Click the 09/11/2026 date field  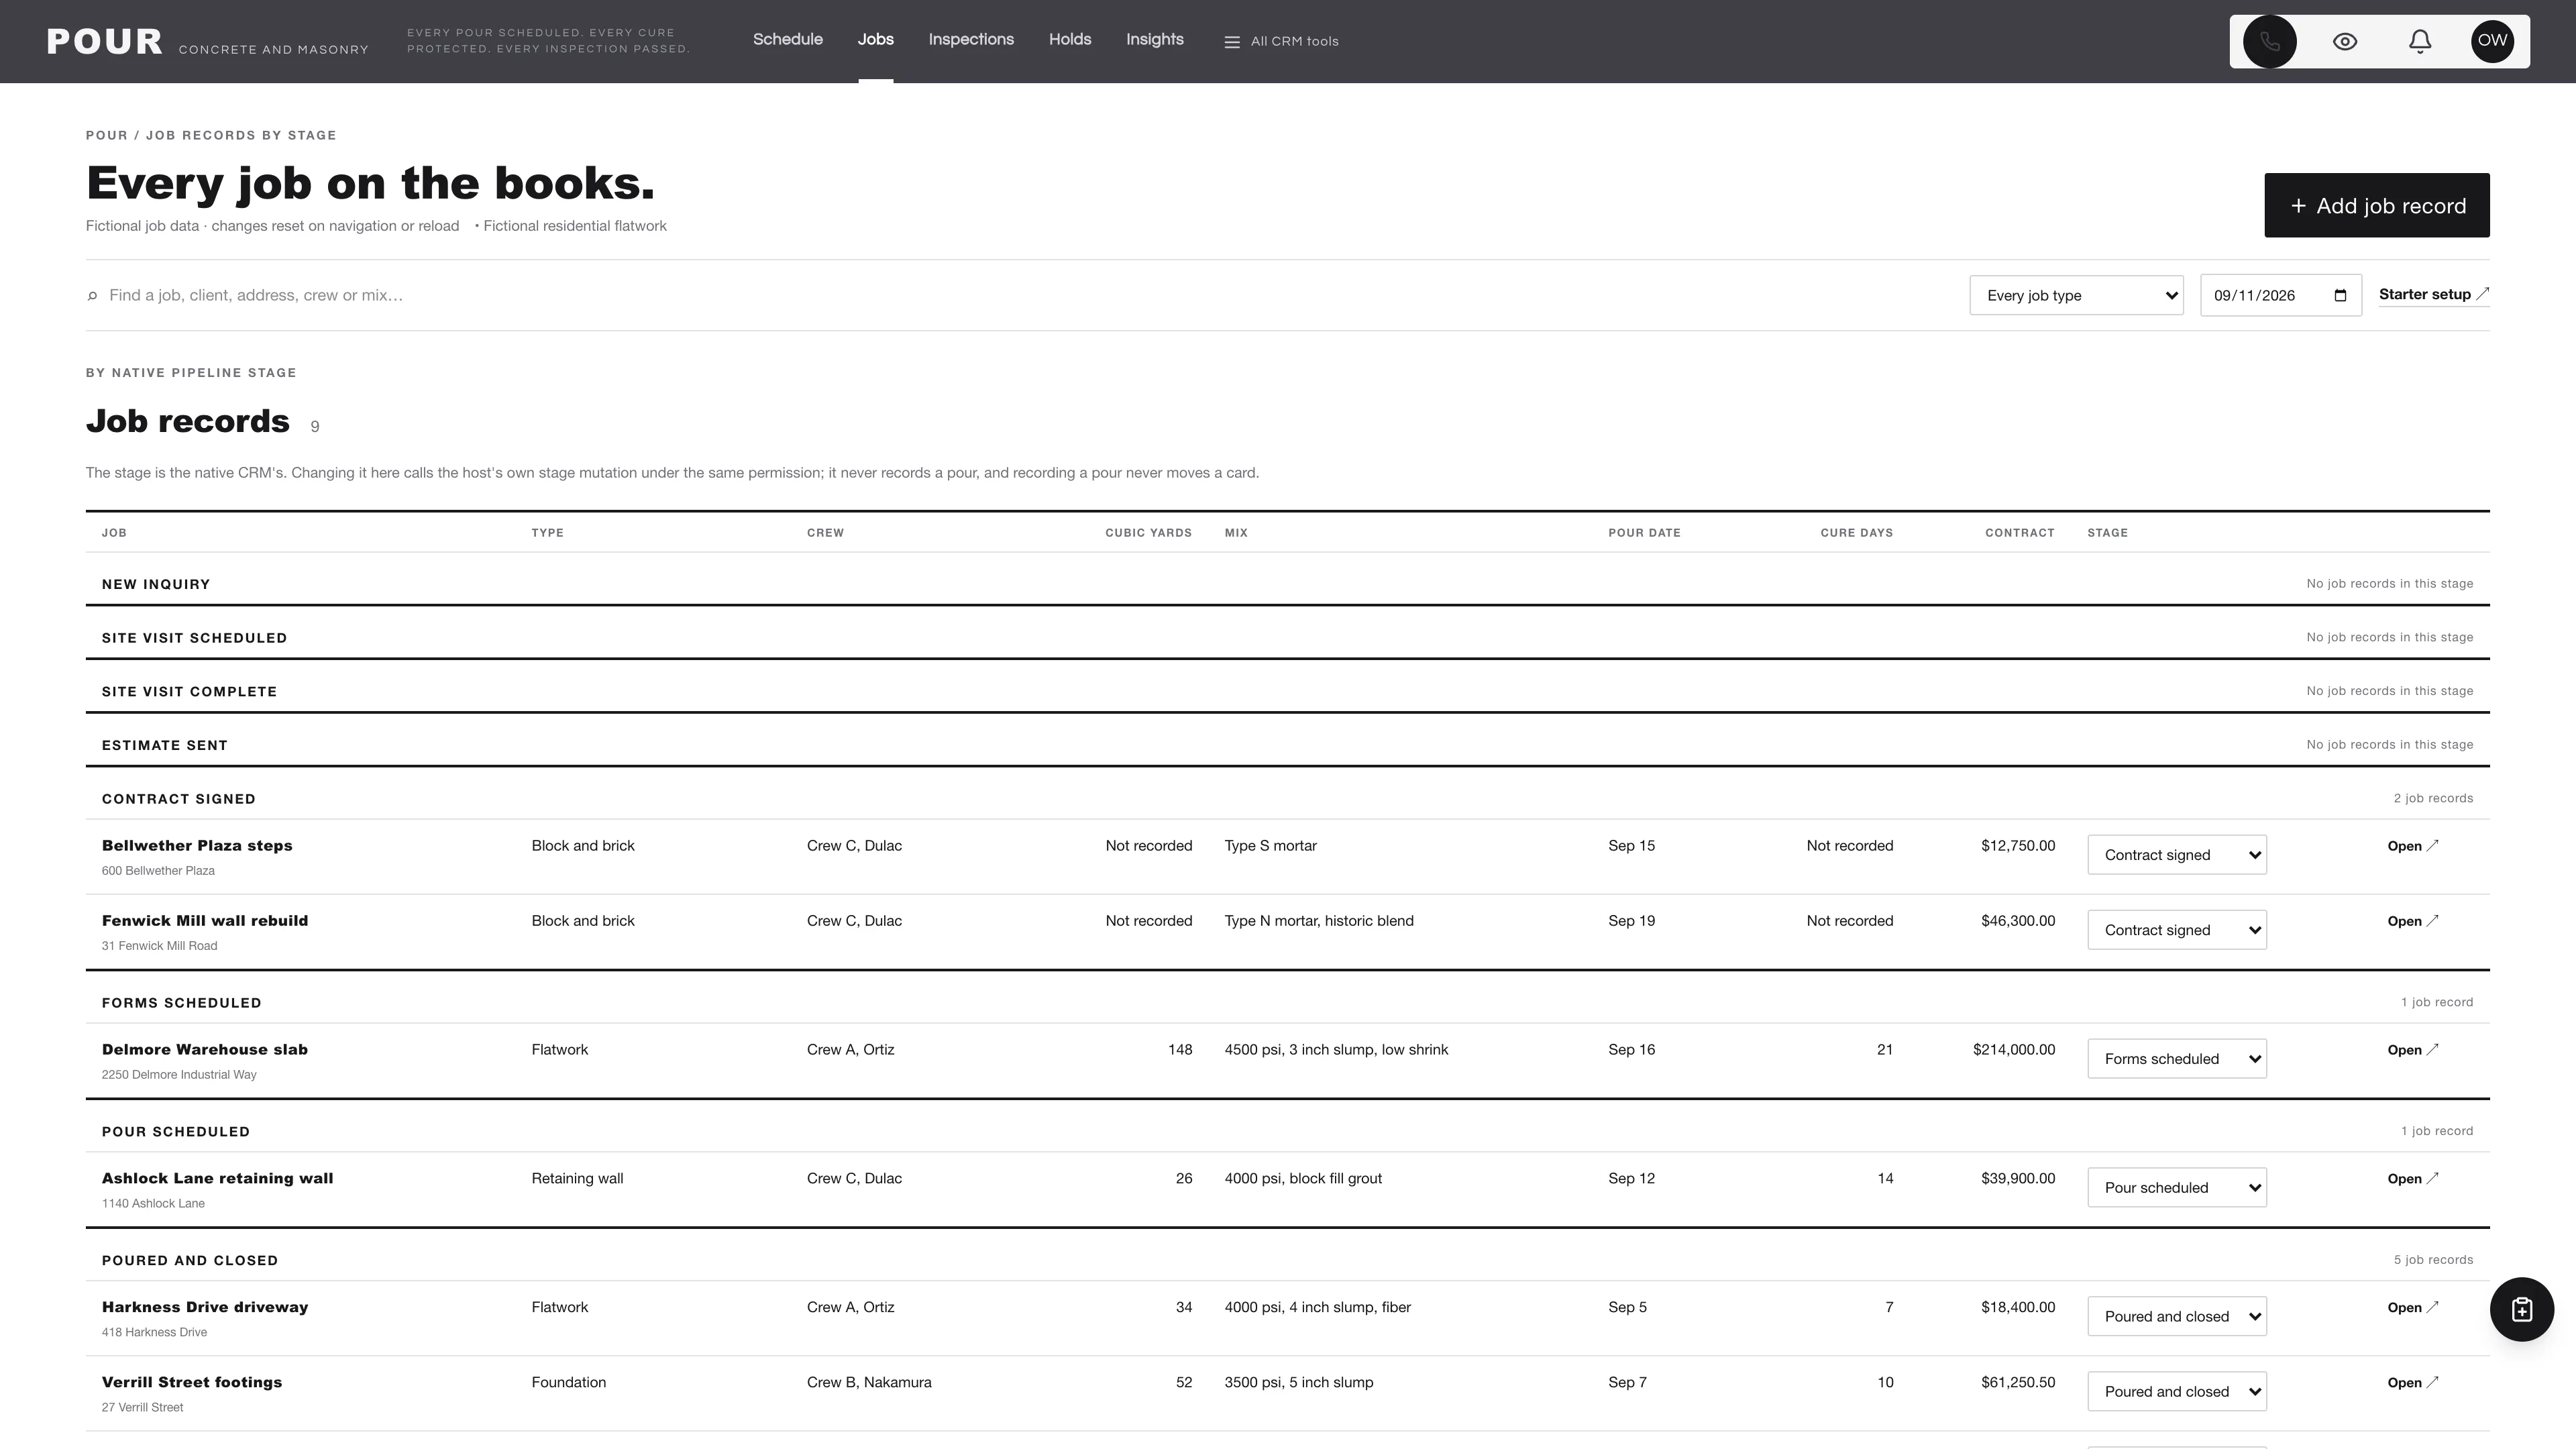[x=2280, y=295]
